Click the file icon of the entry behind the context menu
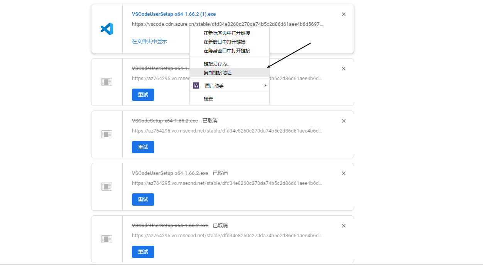Image resolution: width=483 pixels, height=280 pixels. (x=107, y=82)
